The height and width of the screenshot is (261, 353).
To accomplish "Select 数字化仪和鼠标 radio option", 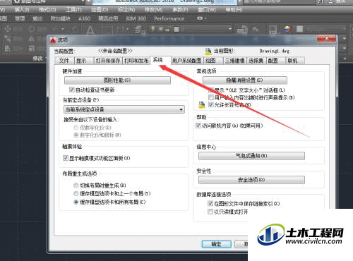I will pos(76,135).
